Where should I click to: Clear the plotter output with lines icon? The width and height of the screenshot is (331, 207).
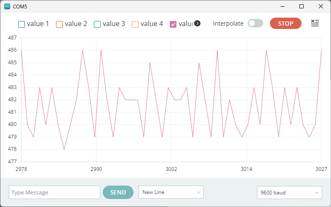coord(315,23)
